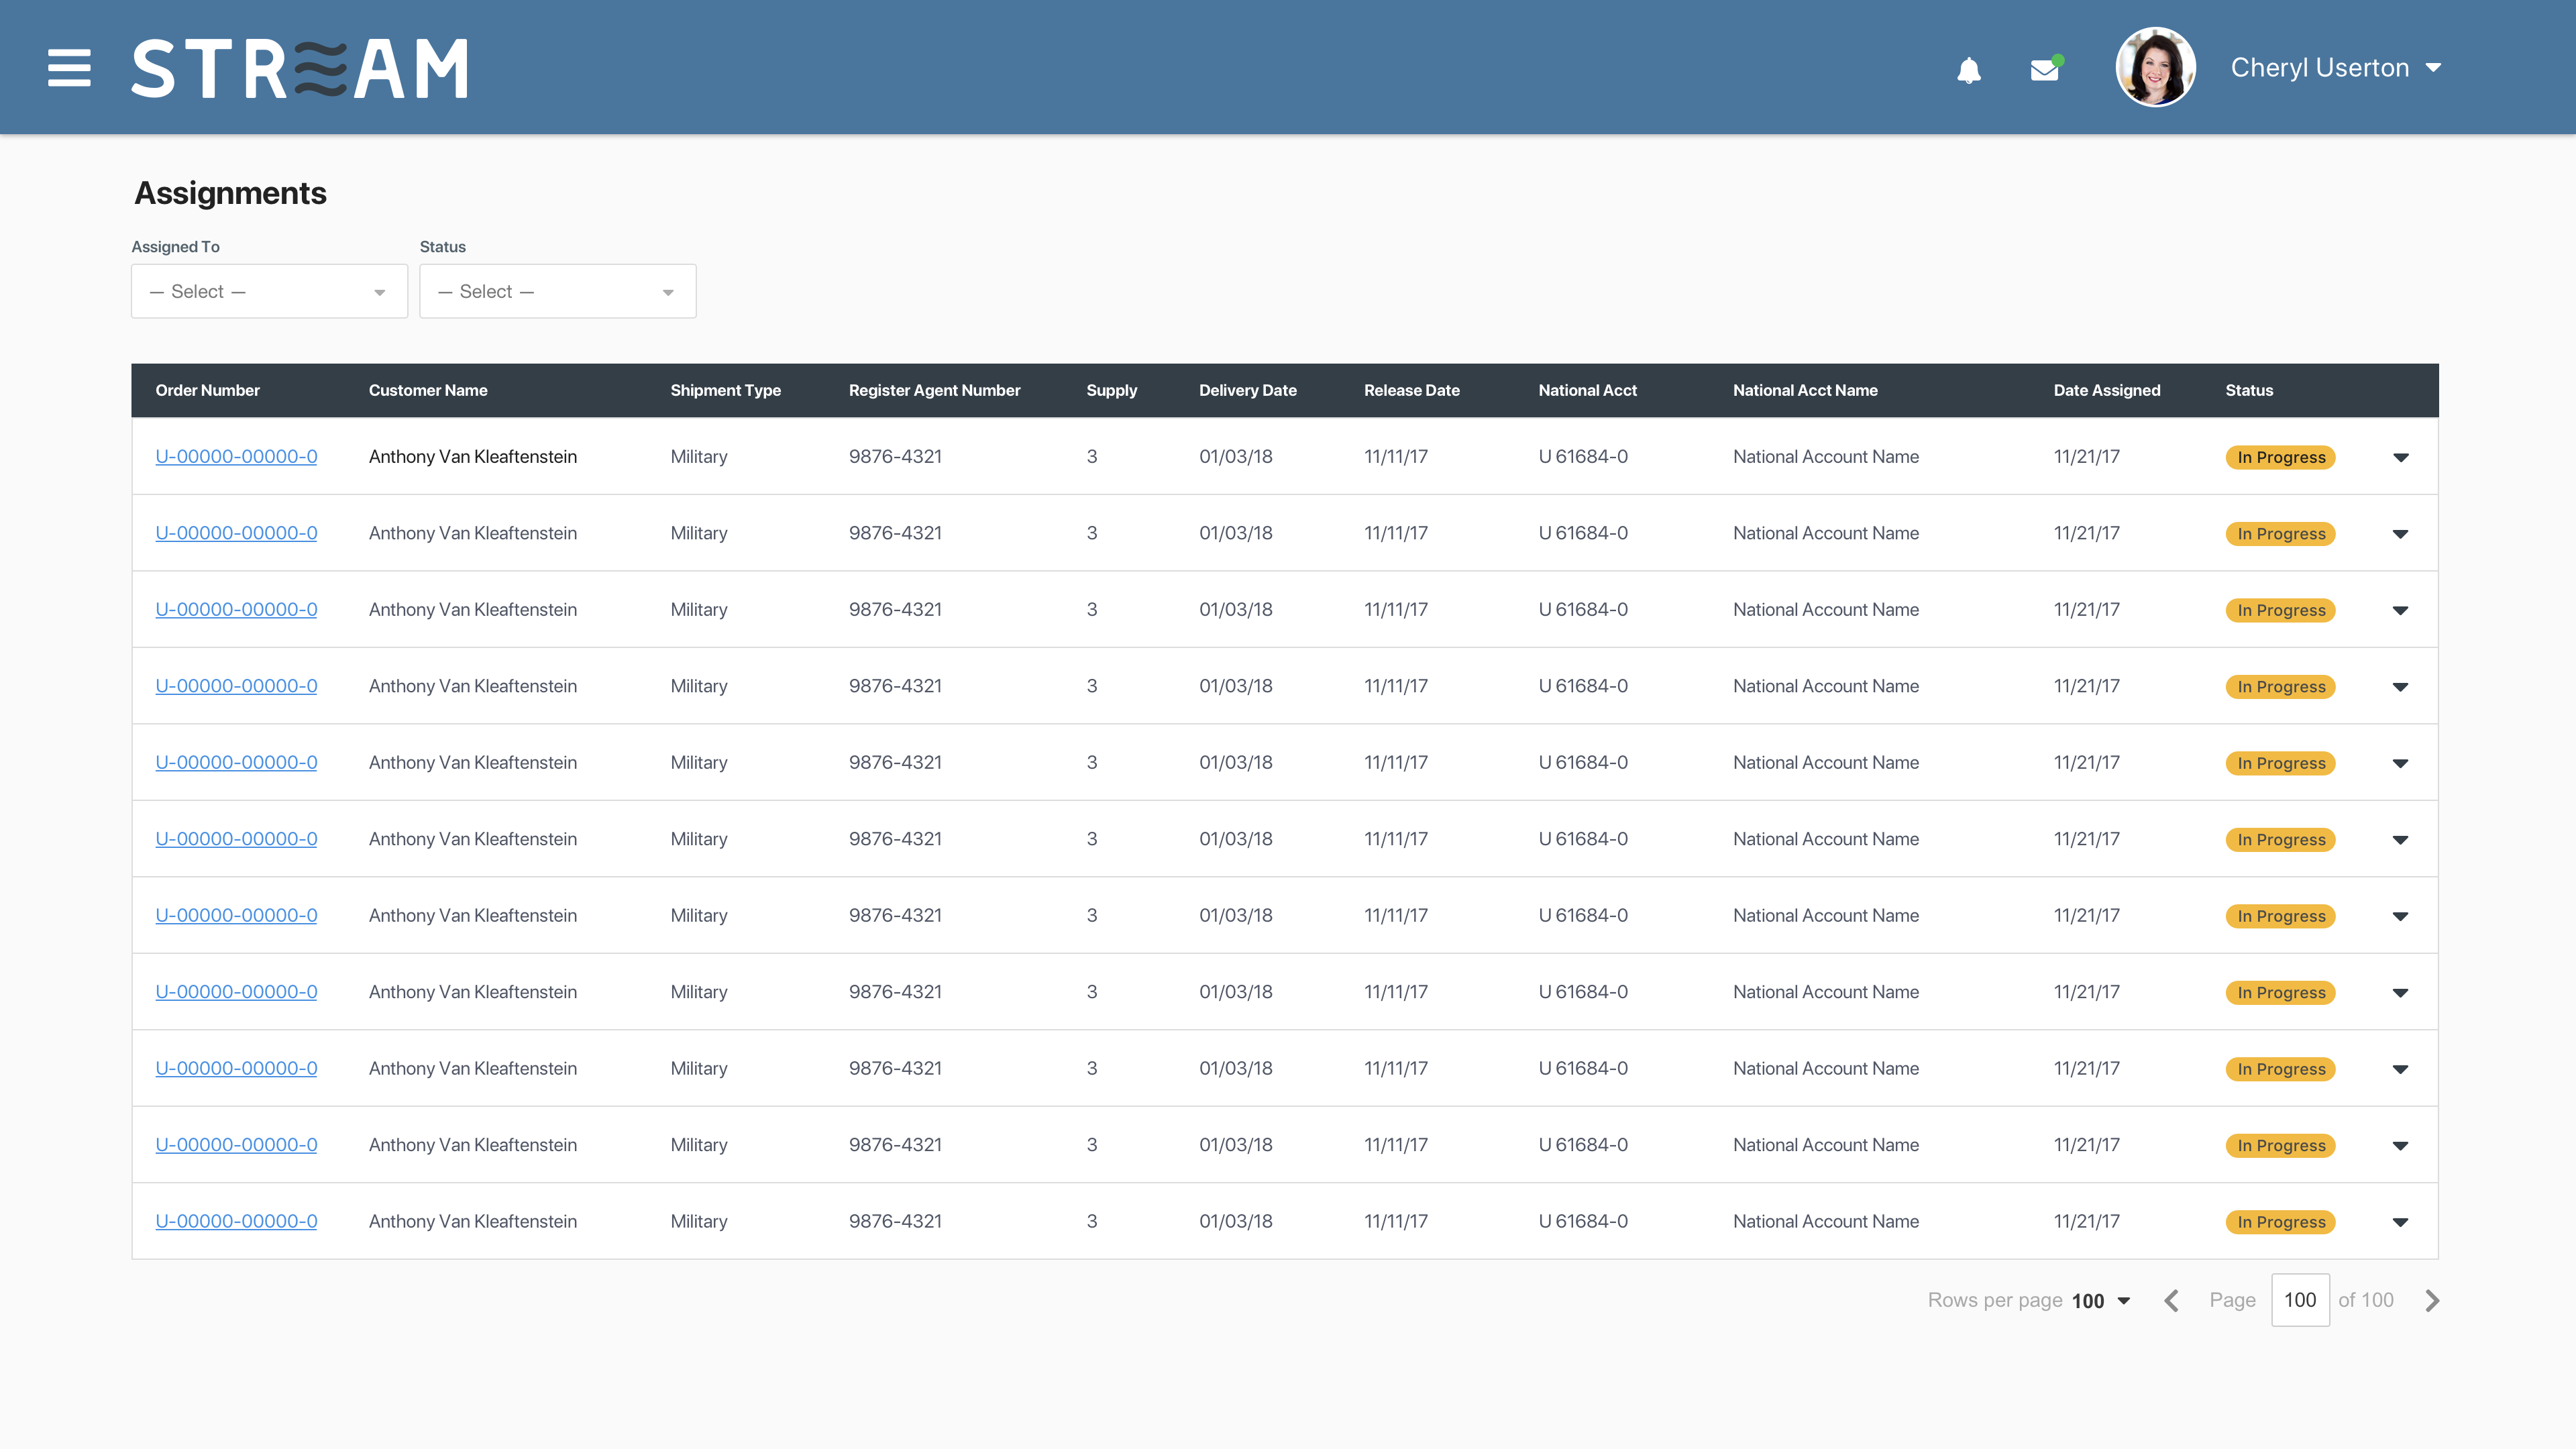Screen dimensions: 2576x1449
Task: Open the Assigned To select dropdown
Action: coord(269,291)
